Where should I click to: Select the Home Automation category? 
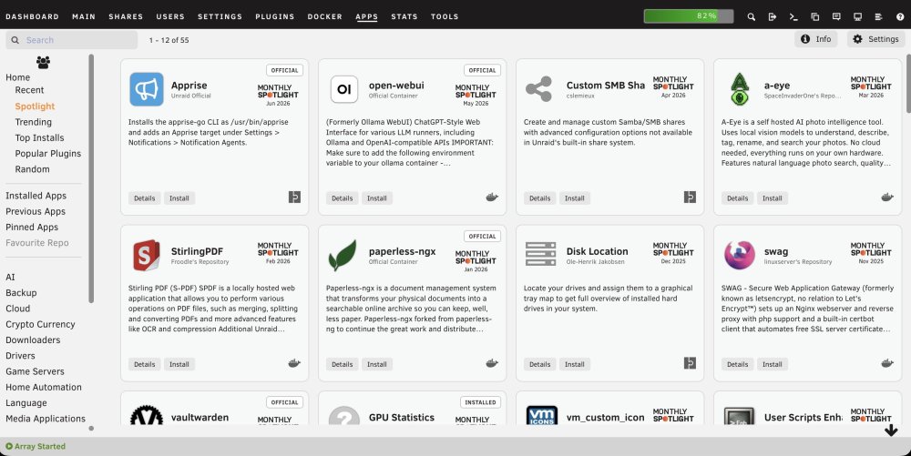coord(44,387)
